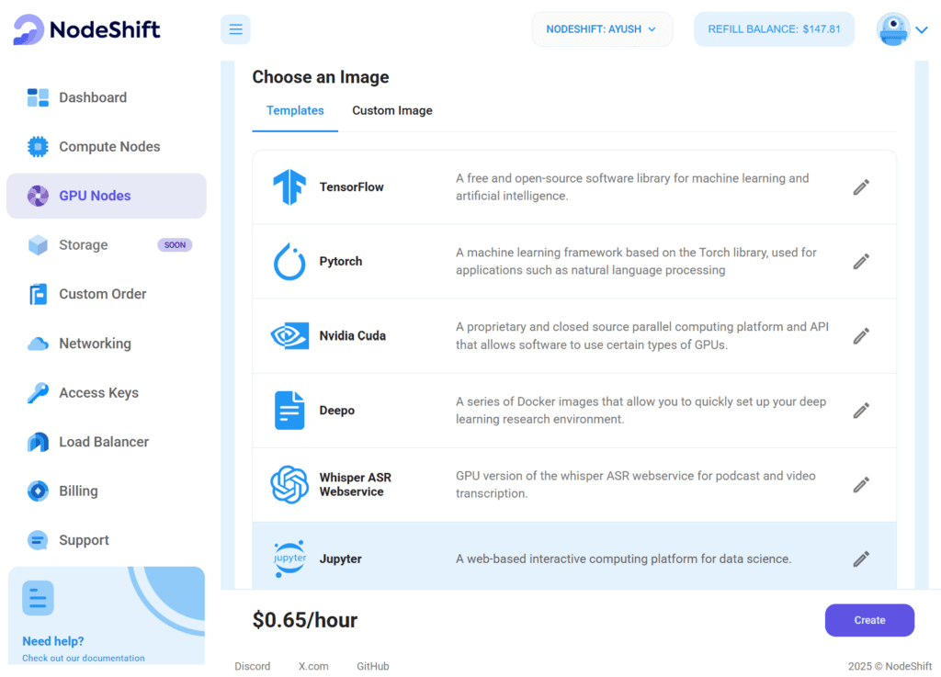Click the Custom Order icon

coord(38,294)
